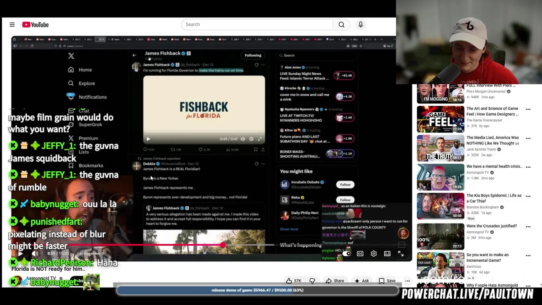
Task: Visit Brandon Buckingham channel
Action: pos(483,208)
